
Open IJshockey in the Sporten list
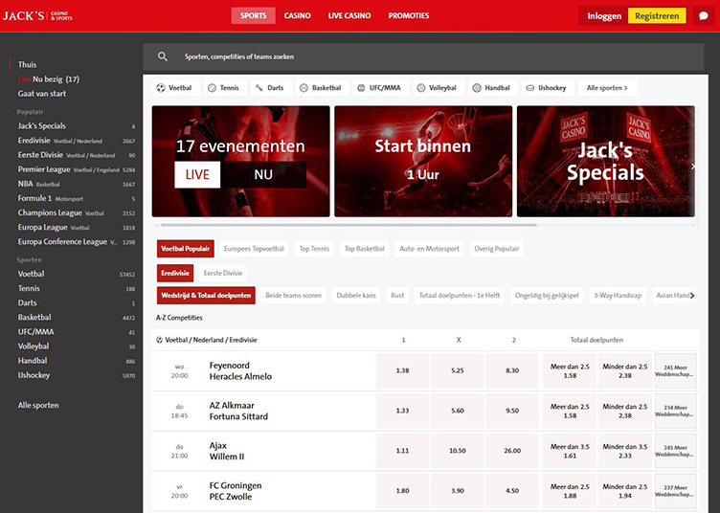pyautogui.click(x=77, y=375)
